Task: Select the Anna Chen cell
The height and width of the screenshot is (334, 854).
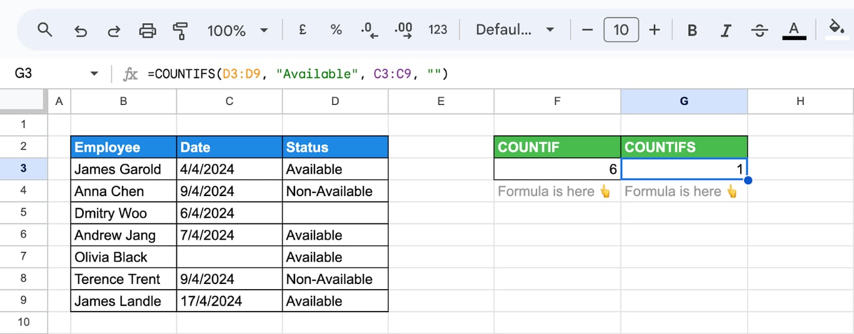Action: click(x=124, y=191)
